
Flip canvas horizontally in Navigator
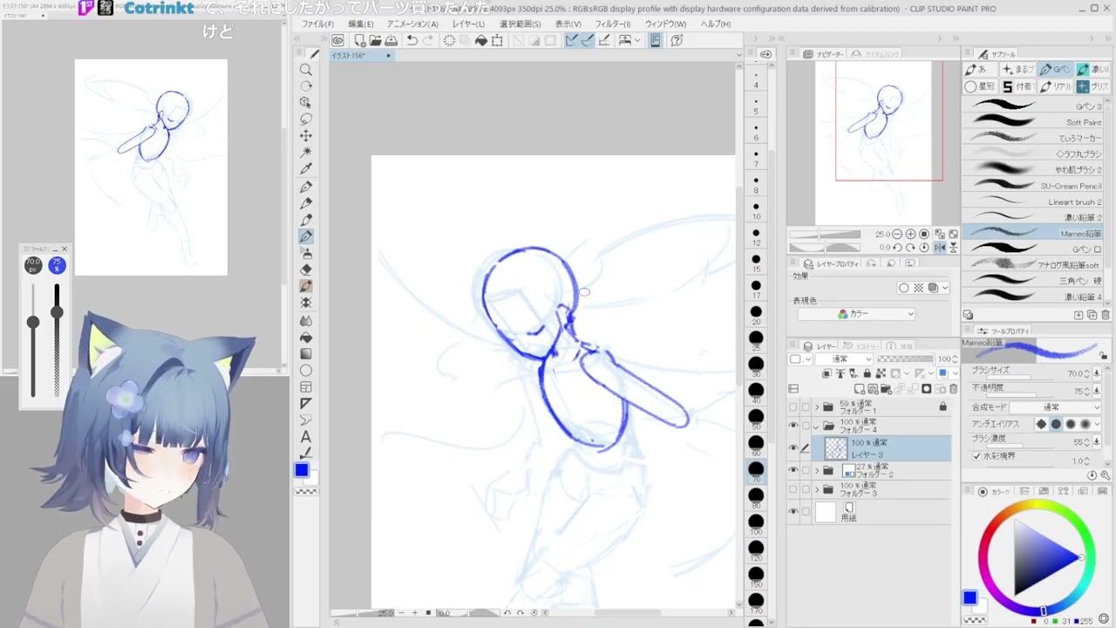point(940,248)
